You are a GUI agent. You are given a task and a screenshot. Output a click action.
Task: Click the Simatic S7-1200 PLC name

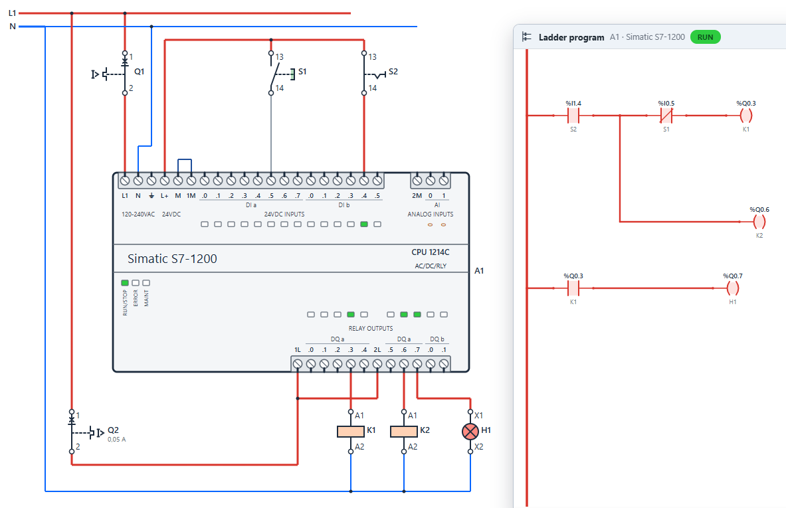[x=172, y=258]
